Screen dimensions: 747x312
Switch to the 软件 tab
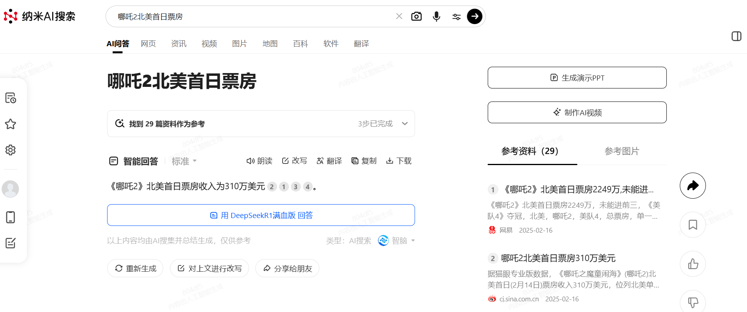[331, 43]
